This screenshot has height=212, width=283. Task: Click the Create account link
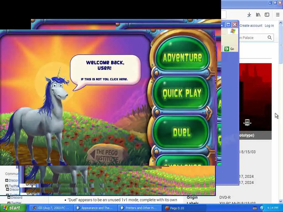(251, 26)
